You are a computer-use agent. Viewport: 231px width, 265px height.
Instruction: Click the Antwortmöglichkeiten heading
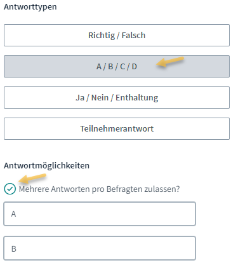46,165
